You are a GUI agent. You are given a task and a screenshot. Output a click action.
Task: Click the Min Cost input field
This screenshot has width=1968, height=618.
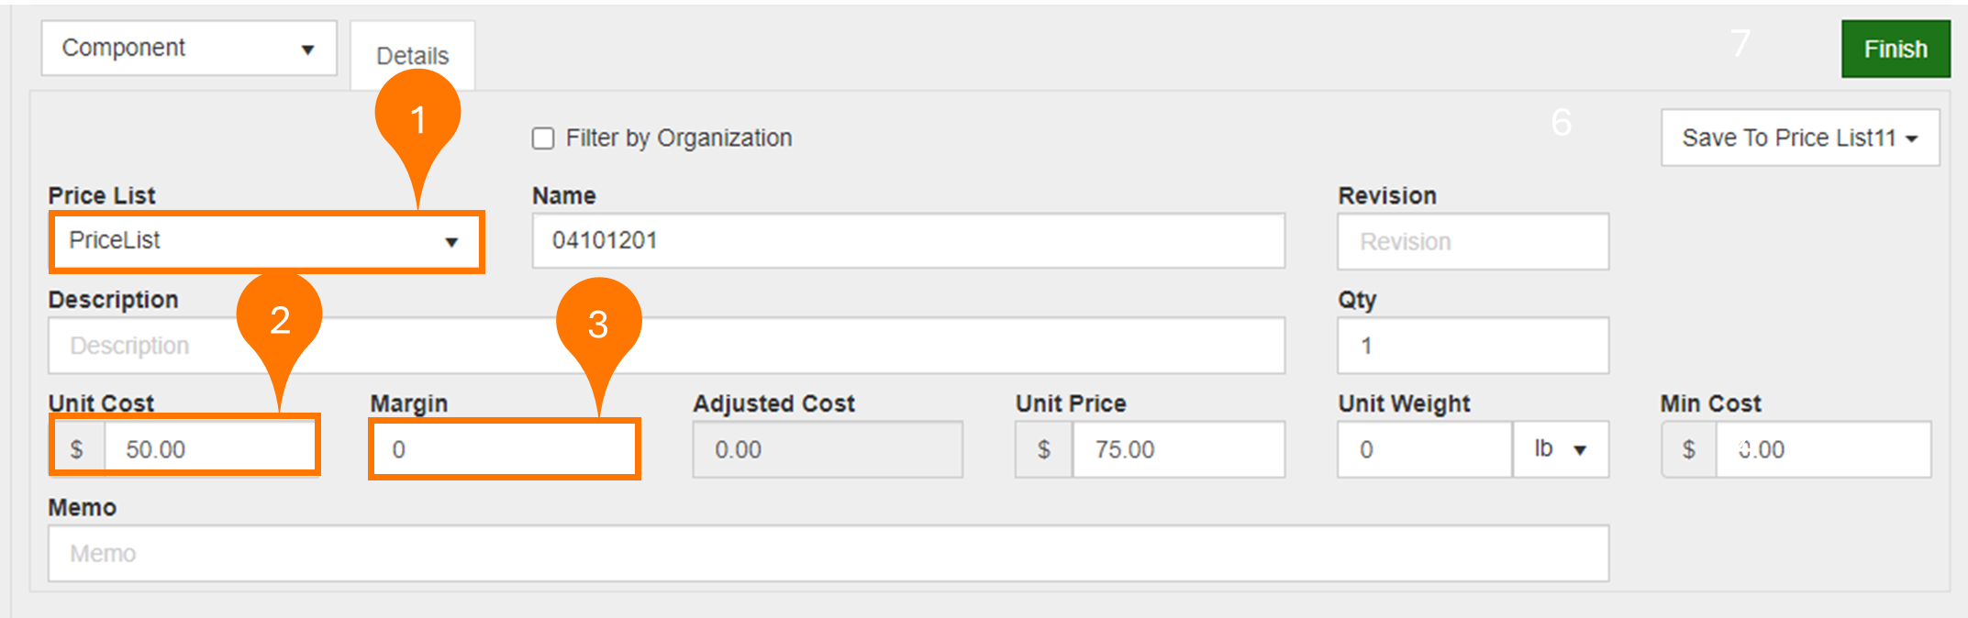[x=1822, y=449]
